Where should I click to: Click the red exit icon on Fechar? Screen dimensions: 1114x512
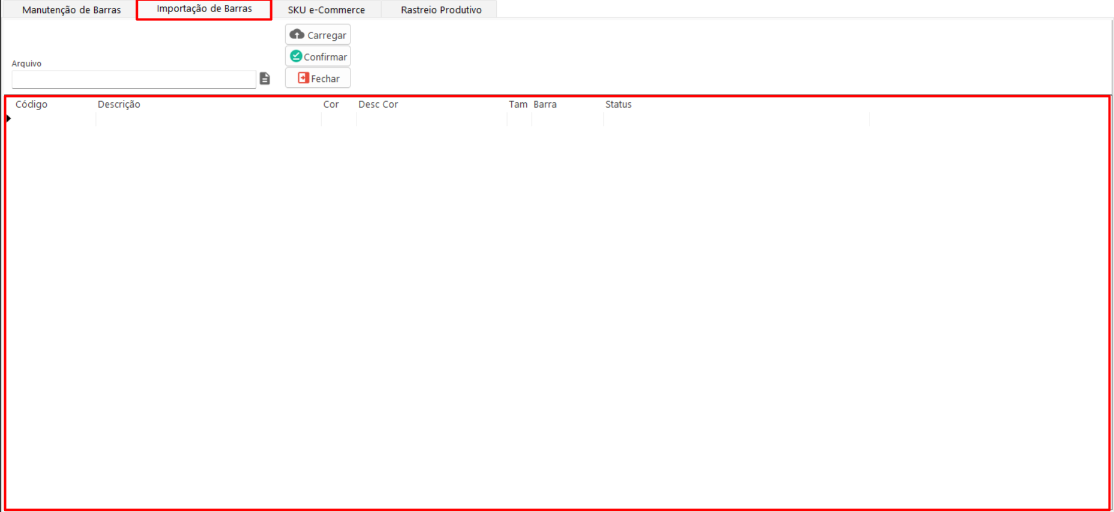[303, 78]
